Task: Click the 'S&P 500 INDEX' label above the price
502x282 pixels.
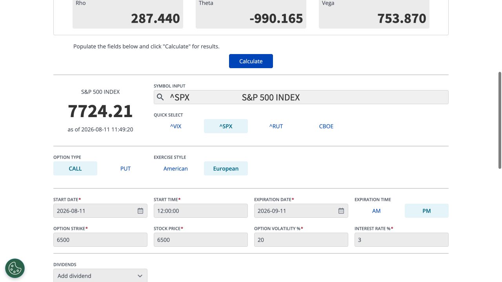Action: pos(100,92)
